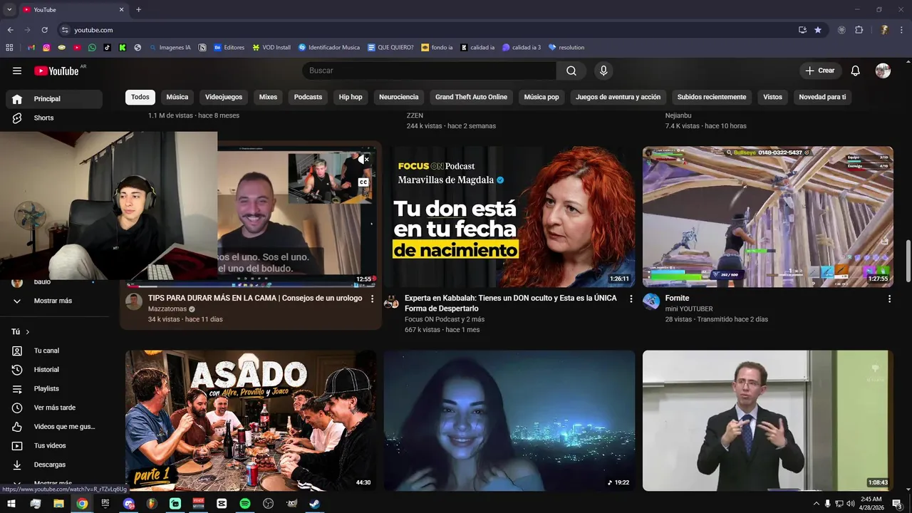Select Juegos de aventura y acción chip
The width and height of the screenshot is (912, 513).
(618, 97)
